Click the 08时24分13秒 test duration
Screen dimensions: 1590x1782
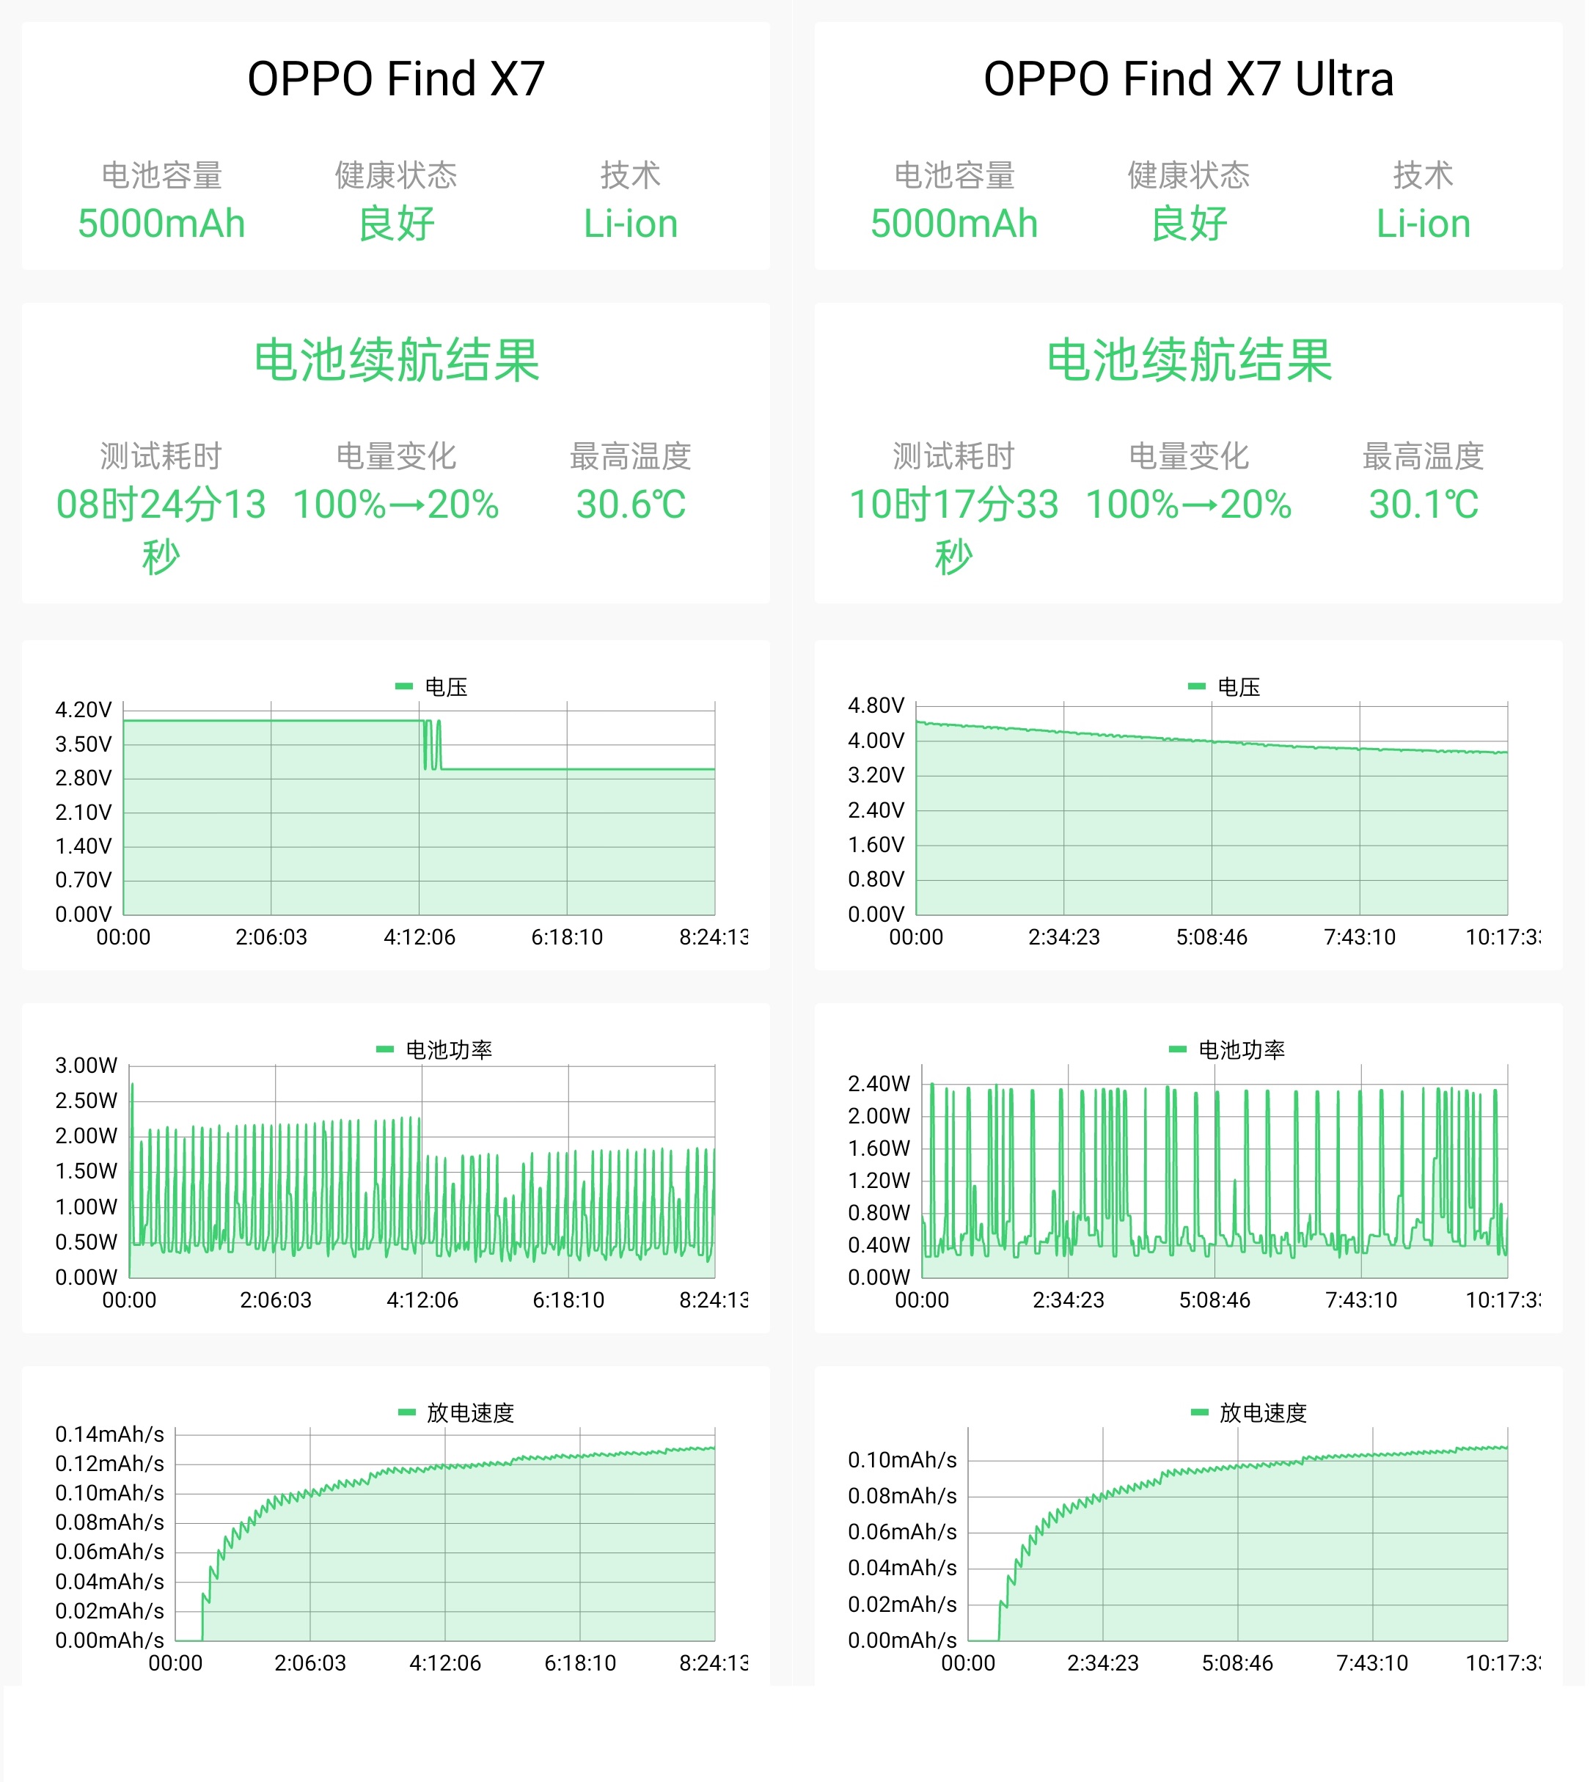(x=161, y=531)
